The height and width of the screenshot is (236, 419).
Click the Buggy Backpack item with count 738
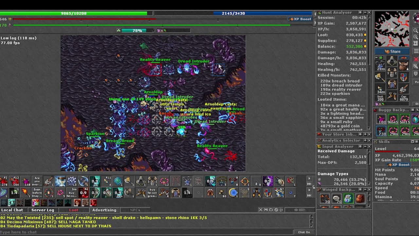[381, 130]
